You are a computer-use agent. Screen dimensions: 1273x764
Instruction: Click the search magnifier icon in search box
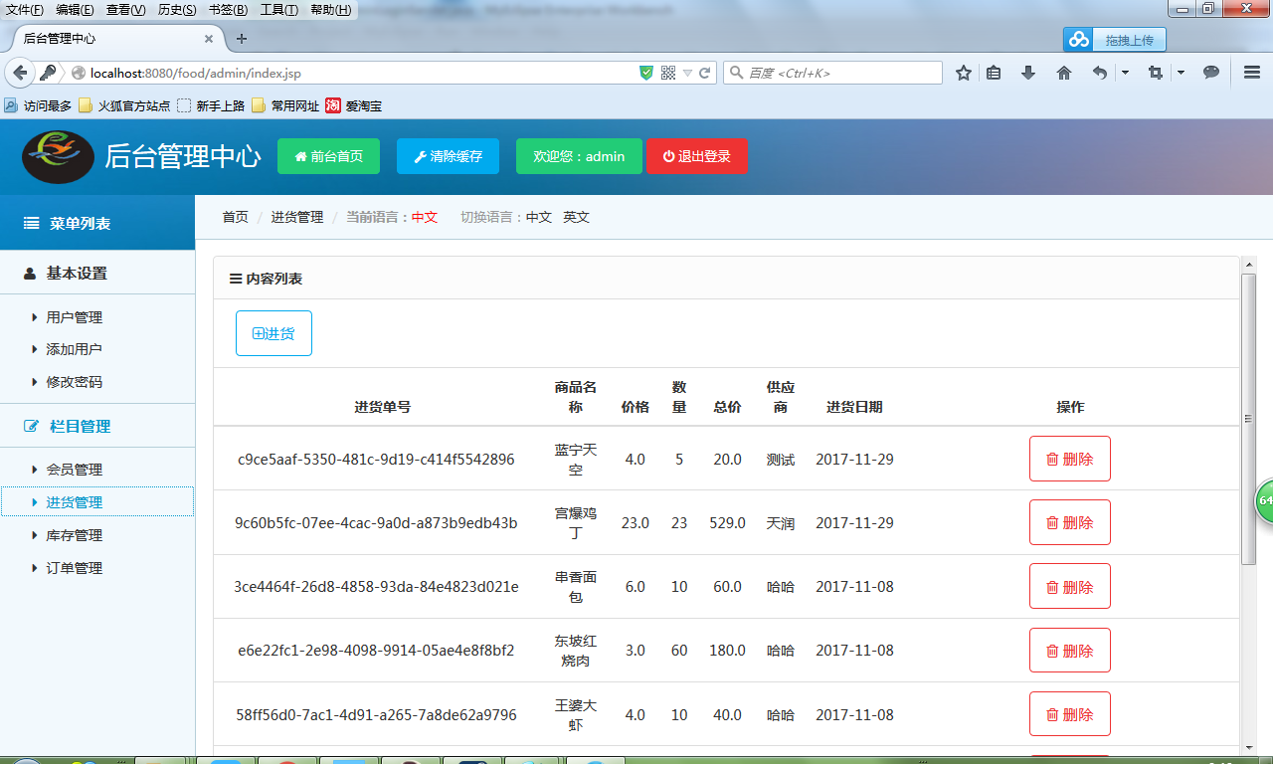coord(737,73)
